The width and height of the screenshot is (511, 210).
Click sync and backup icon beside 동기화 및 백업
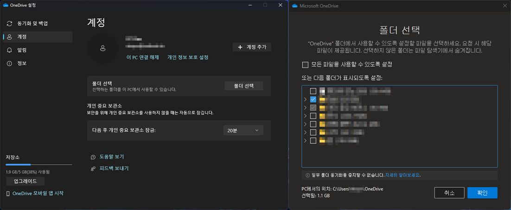point(9,24)
